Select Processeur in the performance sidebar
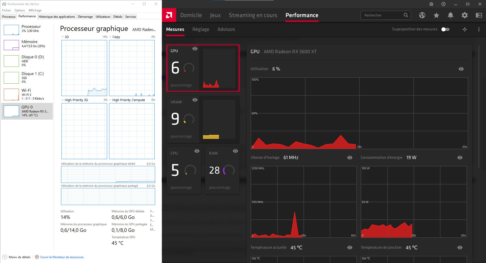Image resolution: width=486 pixels, height=263 pixels. (27, 30)
